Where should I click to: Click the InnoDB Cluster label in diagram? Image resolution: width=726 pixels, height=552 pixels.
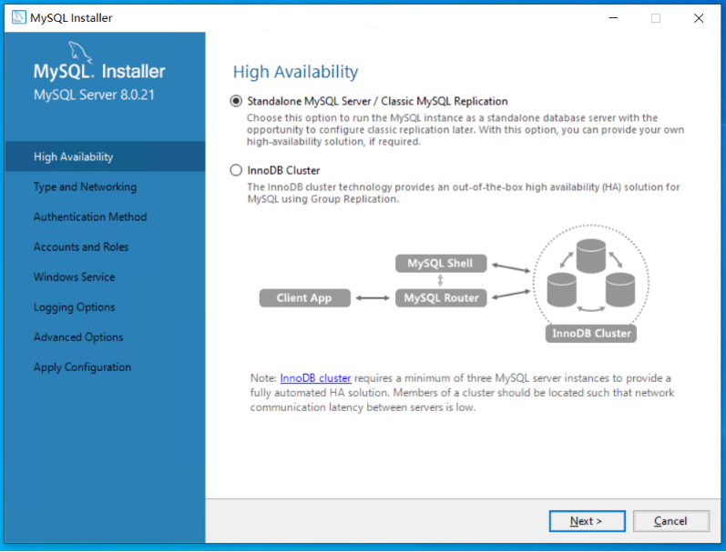coord(591,334)
